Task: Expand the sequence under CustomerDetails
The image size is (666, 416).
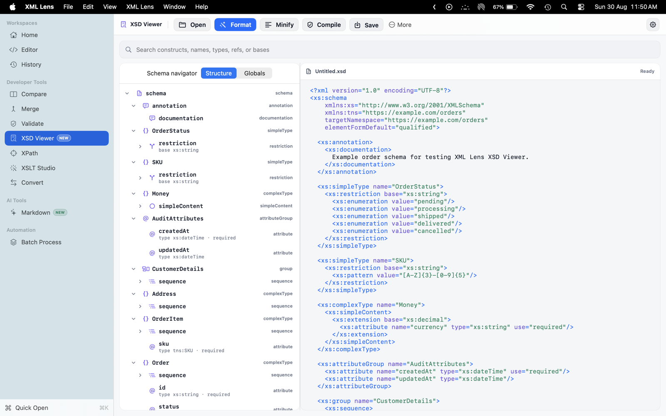Action: pos(140,282)
